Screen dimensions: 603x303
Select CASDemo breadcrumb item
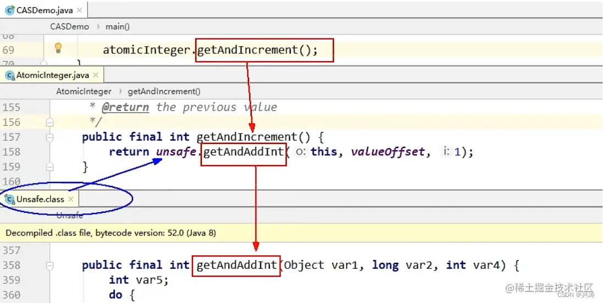tap(70, 26)
